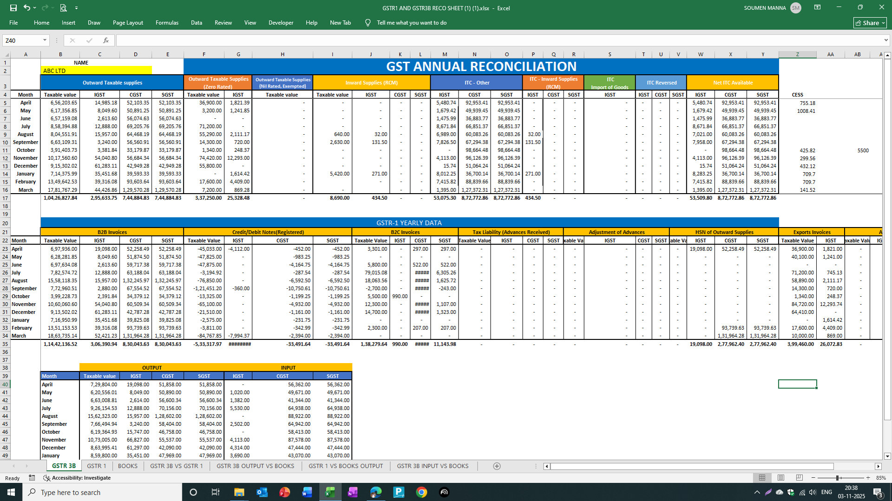Click the vertical scrollbar thumb
The height and width of the screenshot is (501, 892).
click(887, 240)
